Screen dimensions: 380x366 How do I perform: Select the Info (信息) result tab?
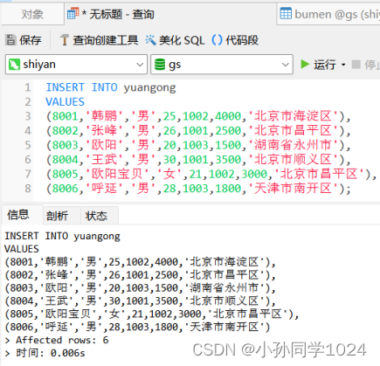18,215
